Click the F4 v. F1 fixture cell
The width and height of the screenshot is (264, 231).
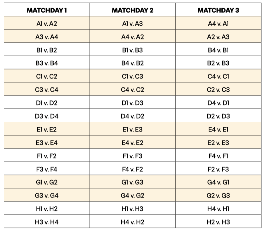tap(219, 156)
